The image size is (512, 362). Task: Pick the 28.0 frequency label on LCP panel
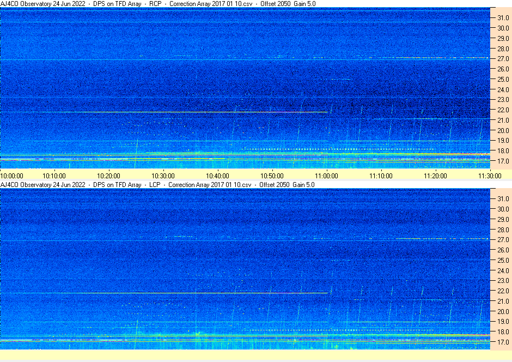tap(503, 230)
